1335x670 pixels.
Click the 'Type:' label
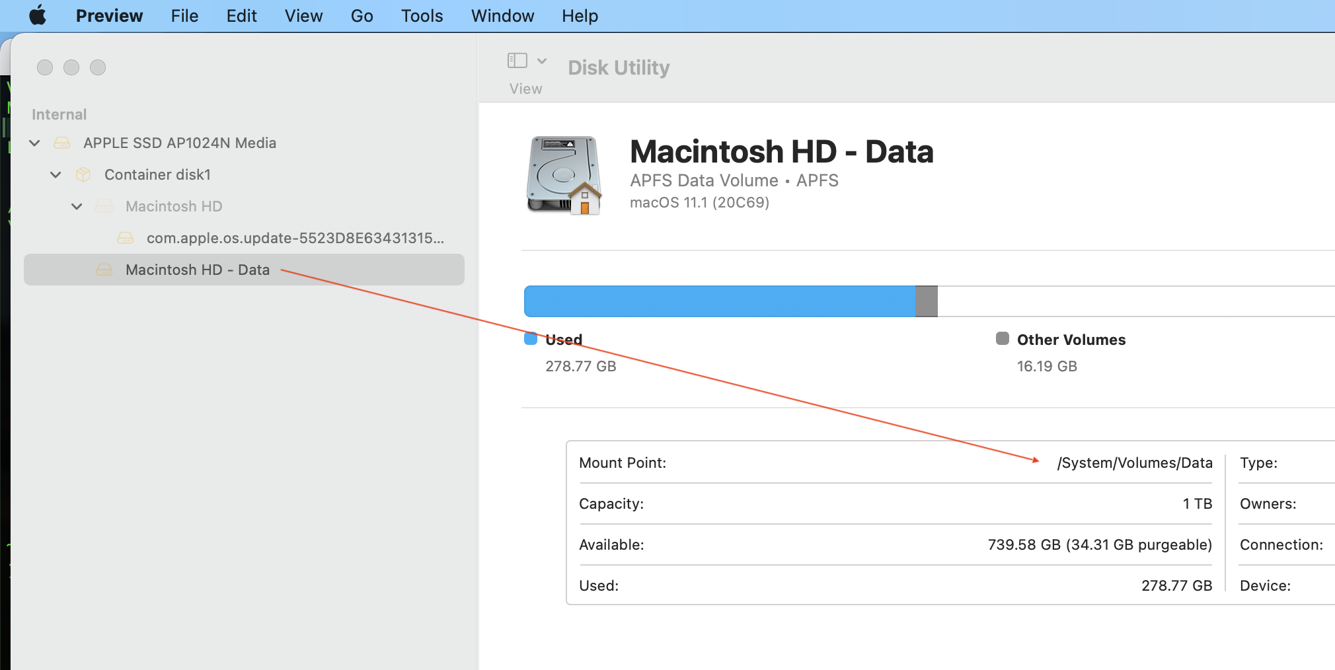tap(1259, 463)
